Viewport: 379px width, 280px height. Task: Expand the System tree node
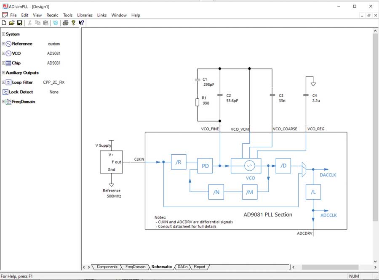(3, 34)
